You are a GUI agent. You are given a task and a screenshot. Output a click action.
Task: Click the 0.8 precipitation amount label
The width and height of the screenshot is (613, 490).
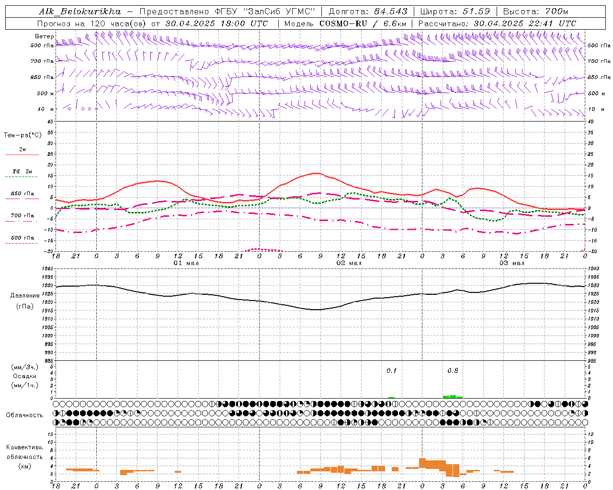tap(453, 371)
